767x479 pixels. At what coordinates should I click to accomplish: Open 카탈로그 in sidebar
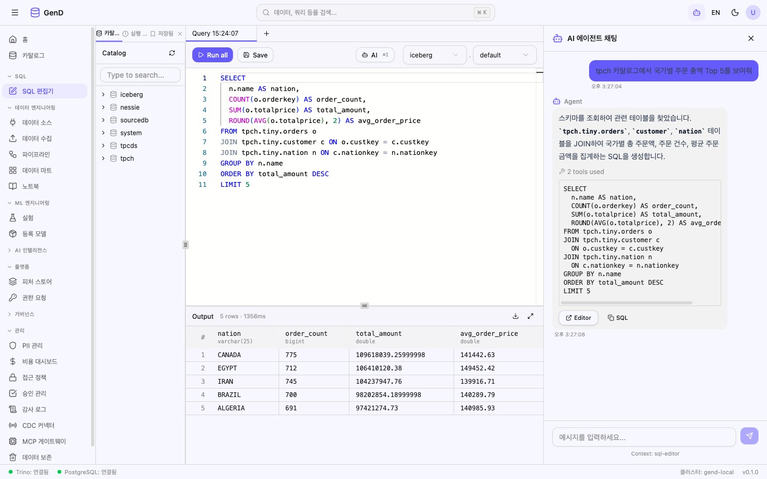point(45,55)
